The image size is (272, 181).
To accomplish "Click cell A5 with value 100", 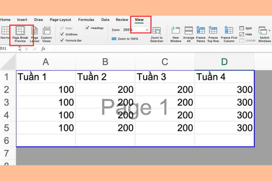I will (46, 128).
